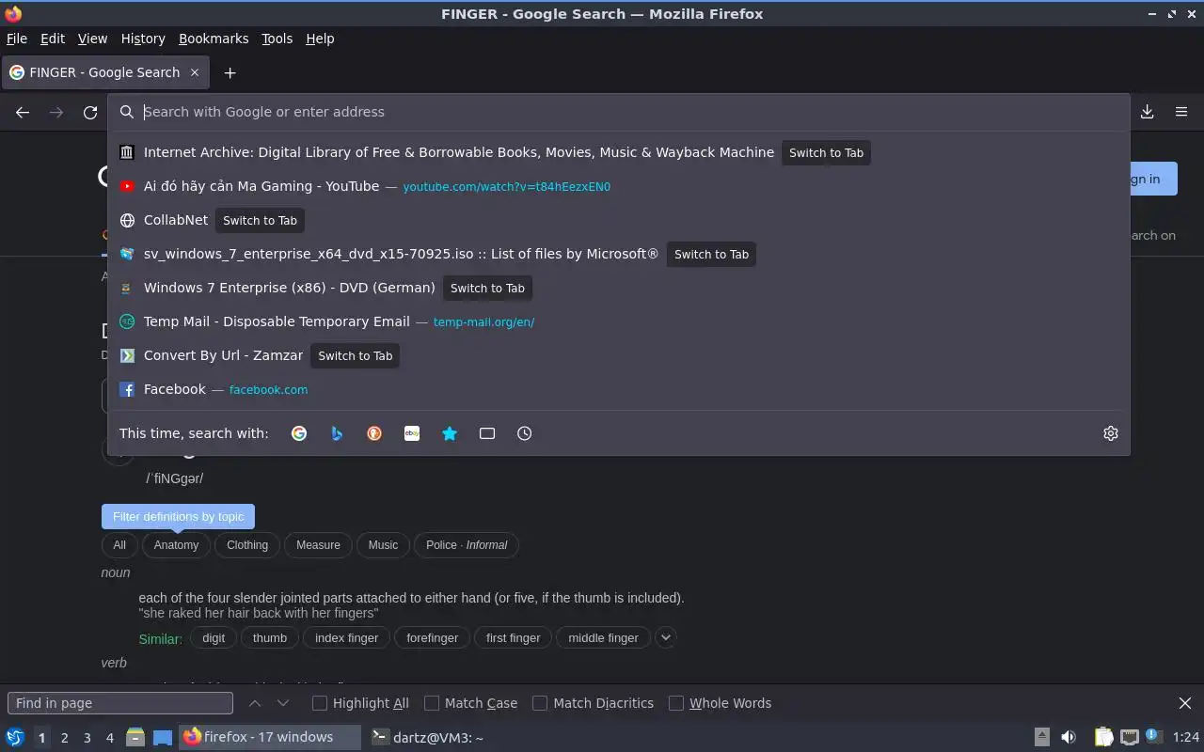1204x752 pixels.
Task: Search this time with DuckDuckGo
Action: pyautogui.click(x=374, y=433)
